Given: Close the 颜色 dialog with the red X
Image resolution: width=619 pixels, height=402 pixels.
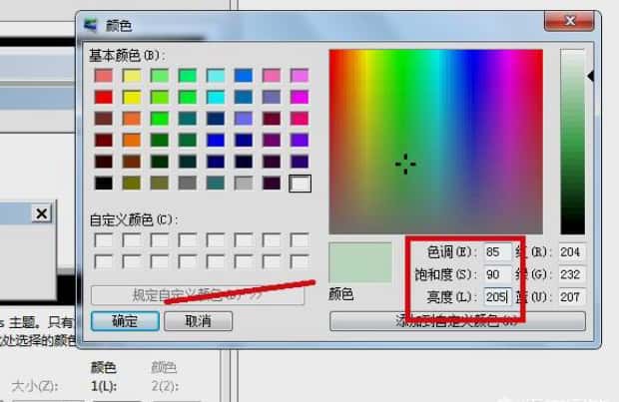Looking at the screenshot, I should 569,21.
